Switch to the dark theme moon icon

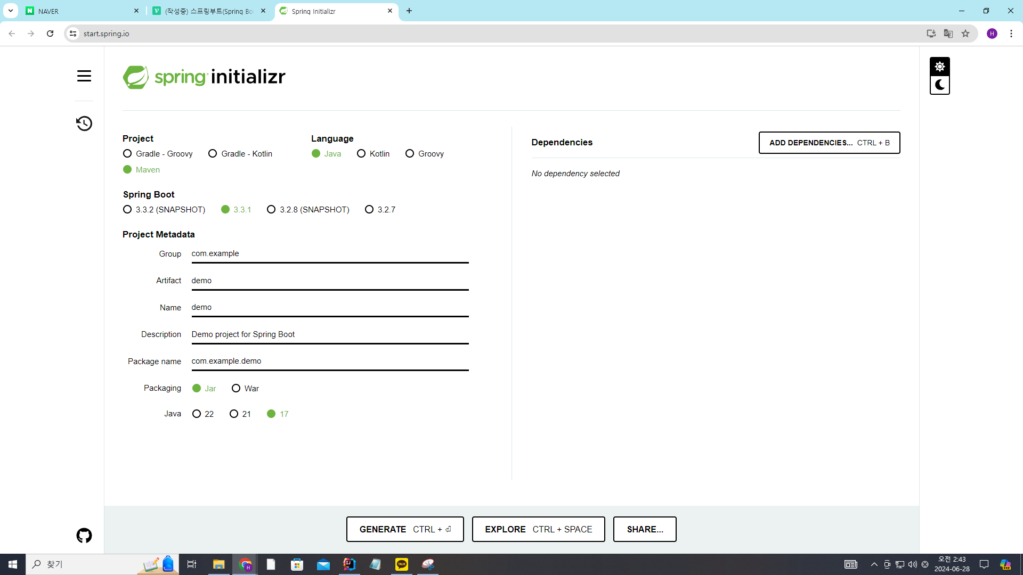(940, 85)
